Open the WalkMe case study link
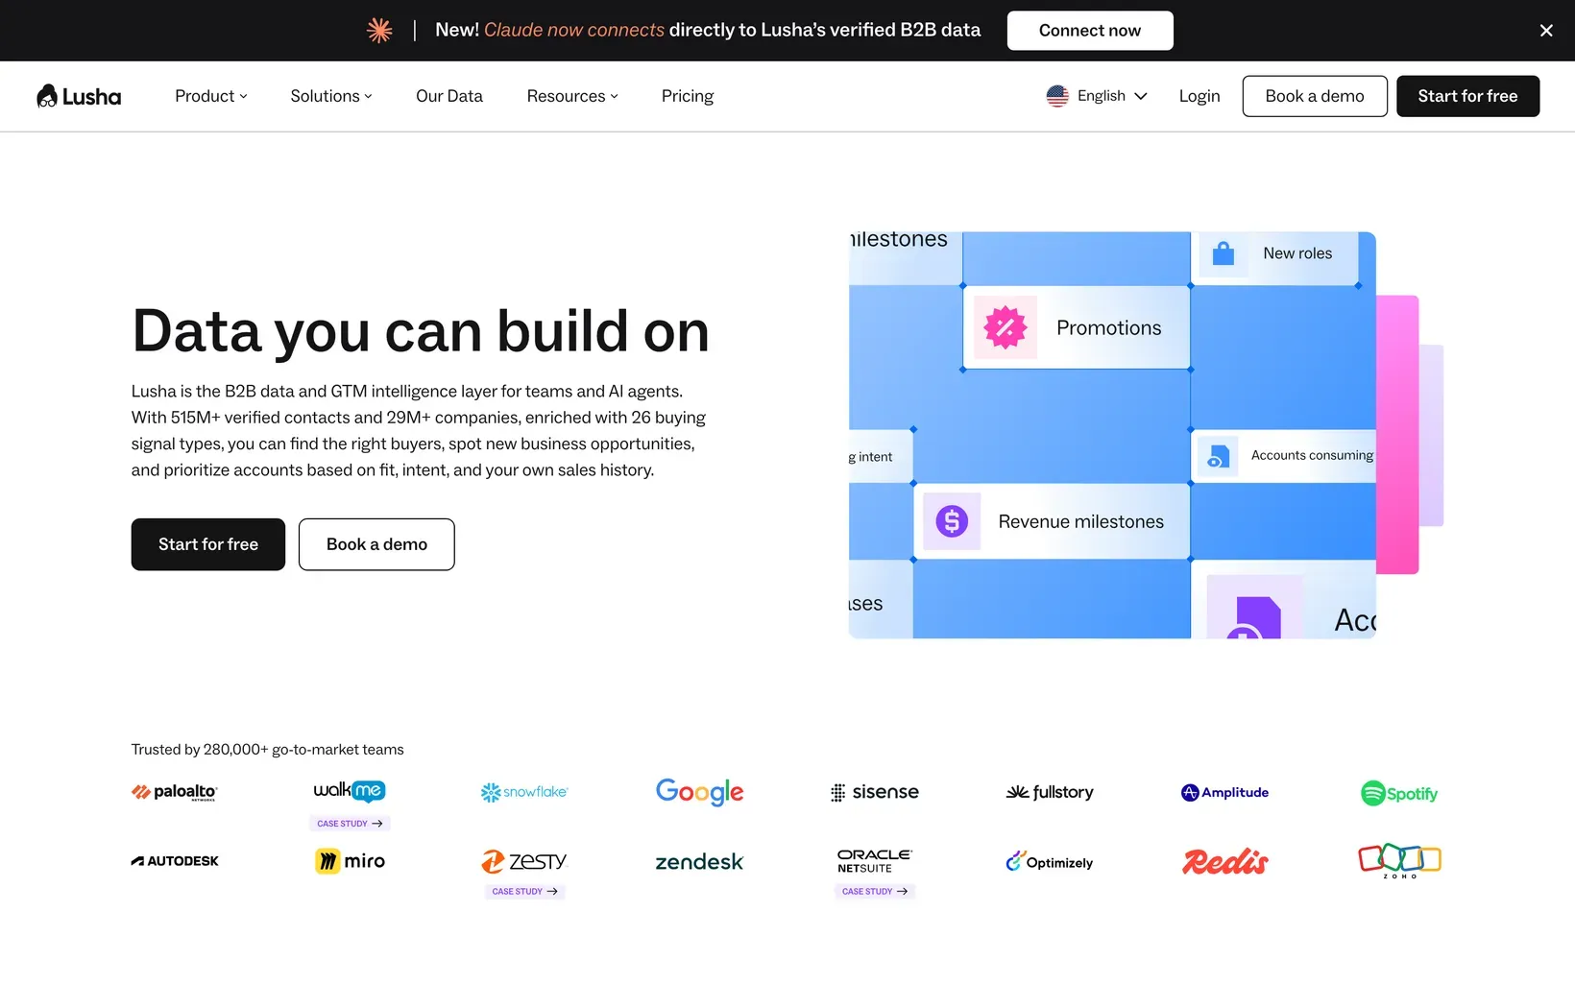The height and width of the screenshot is (984, 1575). tap(350, 824)
